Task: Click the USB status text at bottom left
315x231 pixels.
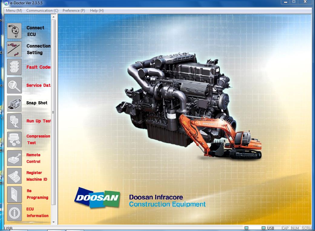Action: 8,228
